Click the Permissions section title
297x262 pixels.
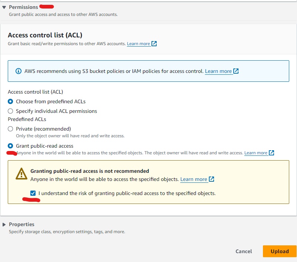(23, 7)
